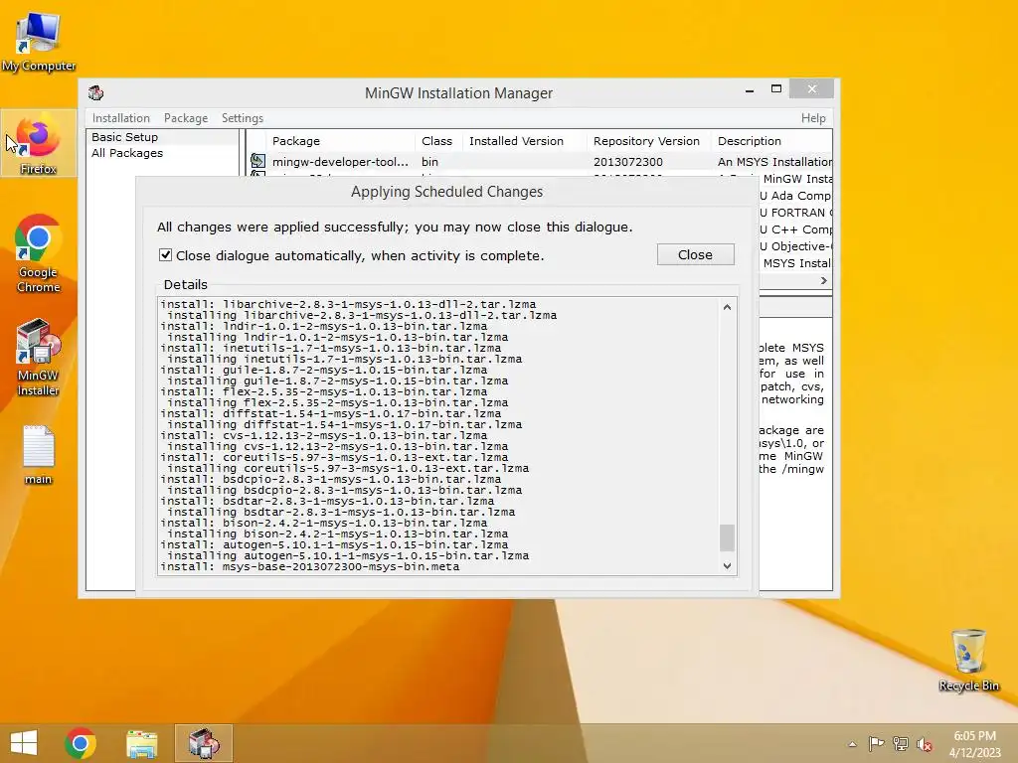The height and width of the screenshot is (763, 1018).
Task: Click the muted volume tray icon
Action: pos(924,744)
